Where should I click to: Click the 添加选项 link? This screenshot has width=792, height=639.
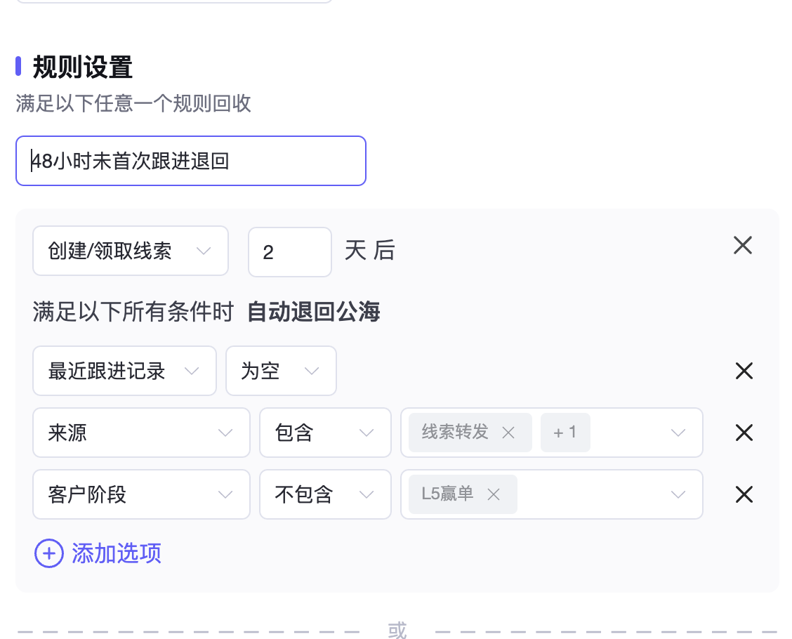[117, 553]
